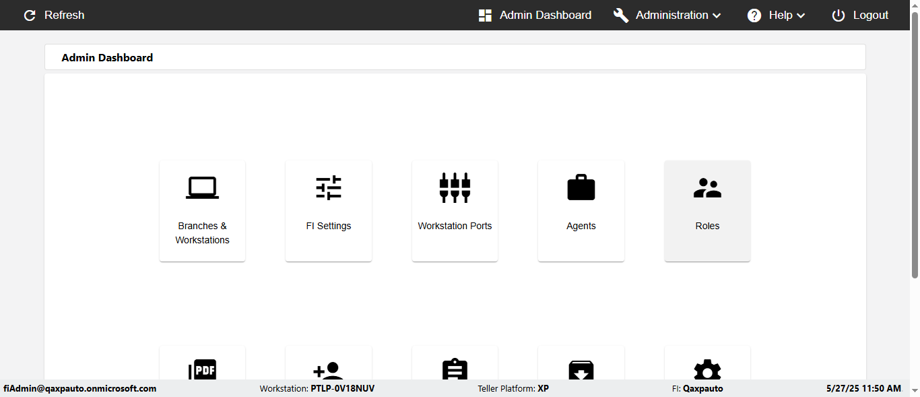920x397 pixels.
Task: Open the Roles people icon
Action: pyautogui.click(x=707, y=188)
